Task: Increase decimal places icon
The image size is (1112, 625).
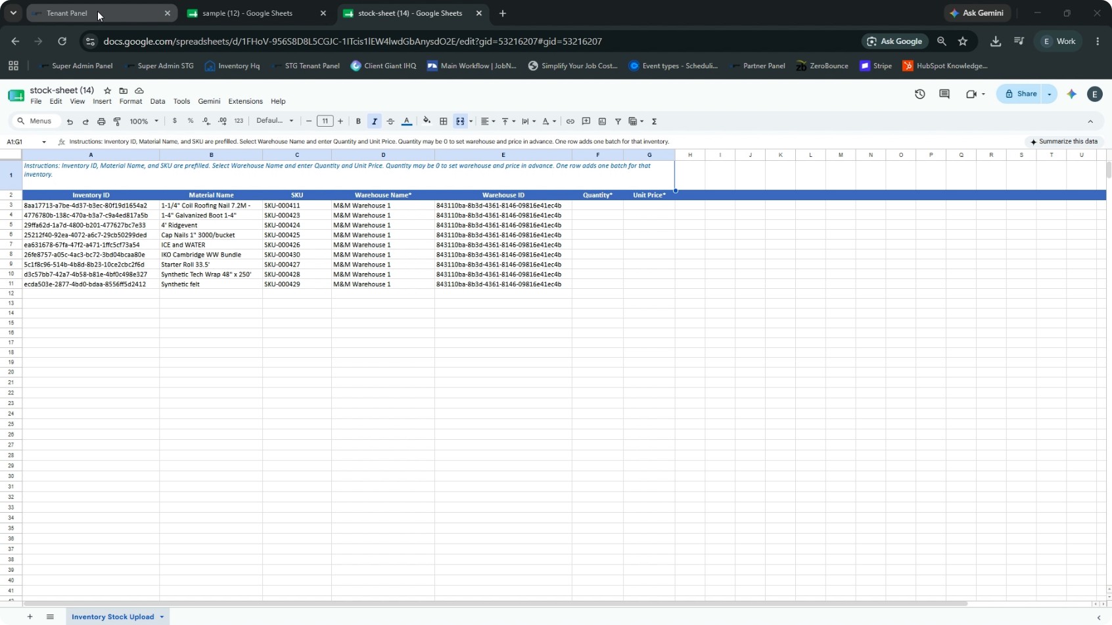Action: (222, 121)
